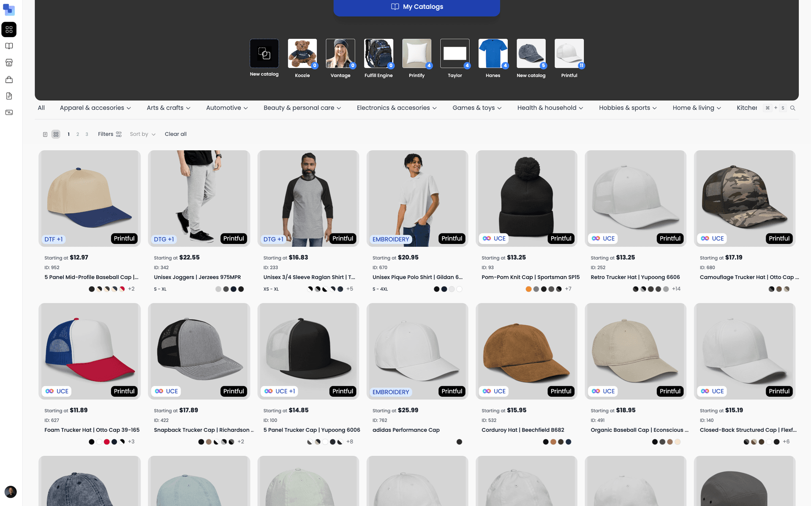Click Clear all to reset filters

[x=175, y=134]
